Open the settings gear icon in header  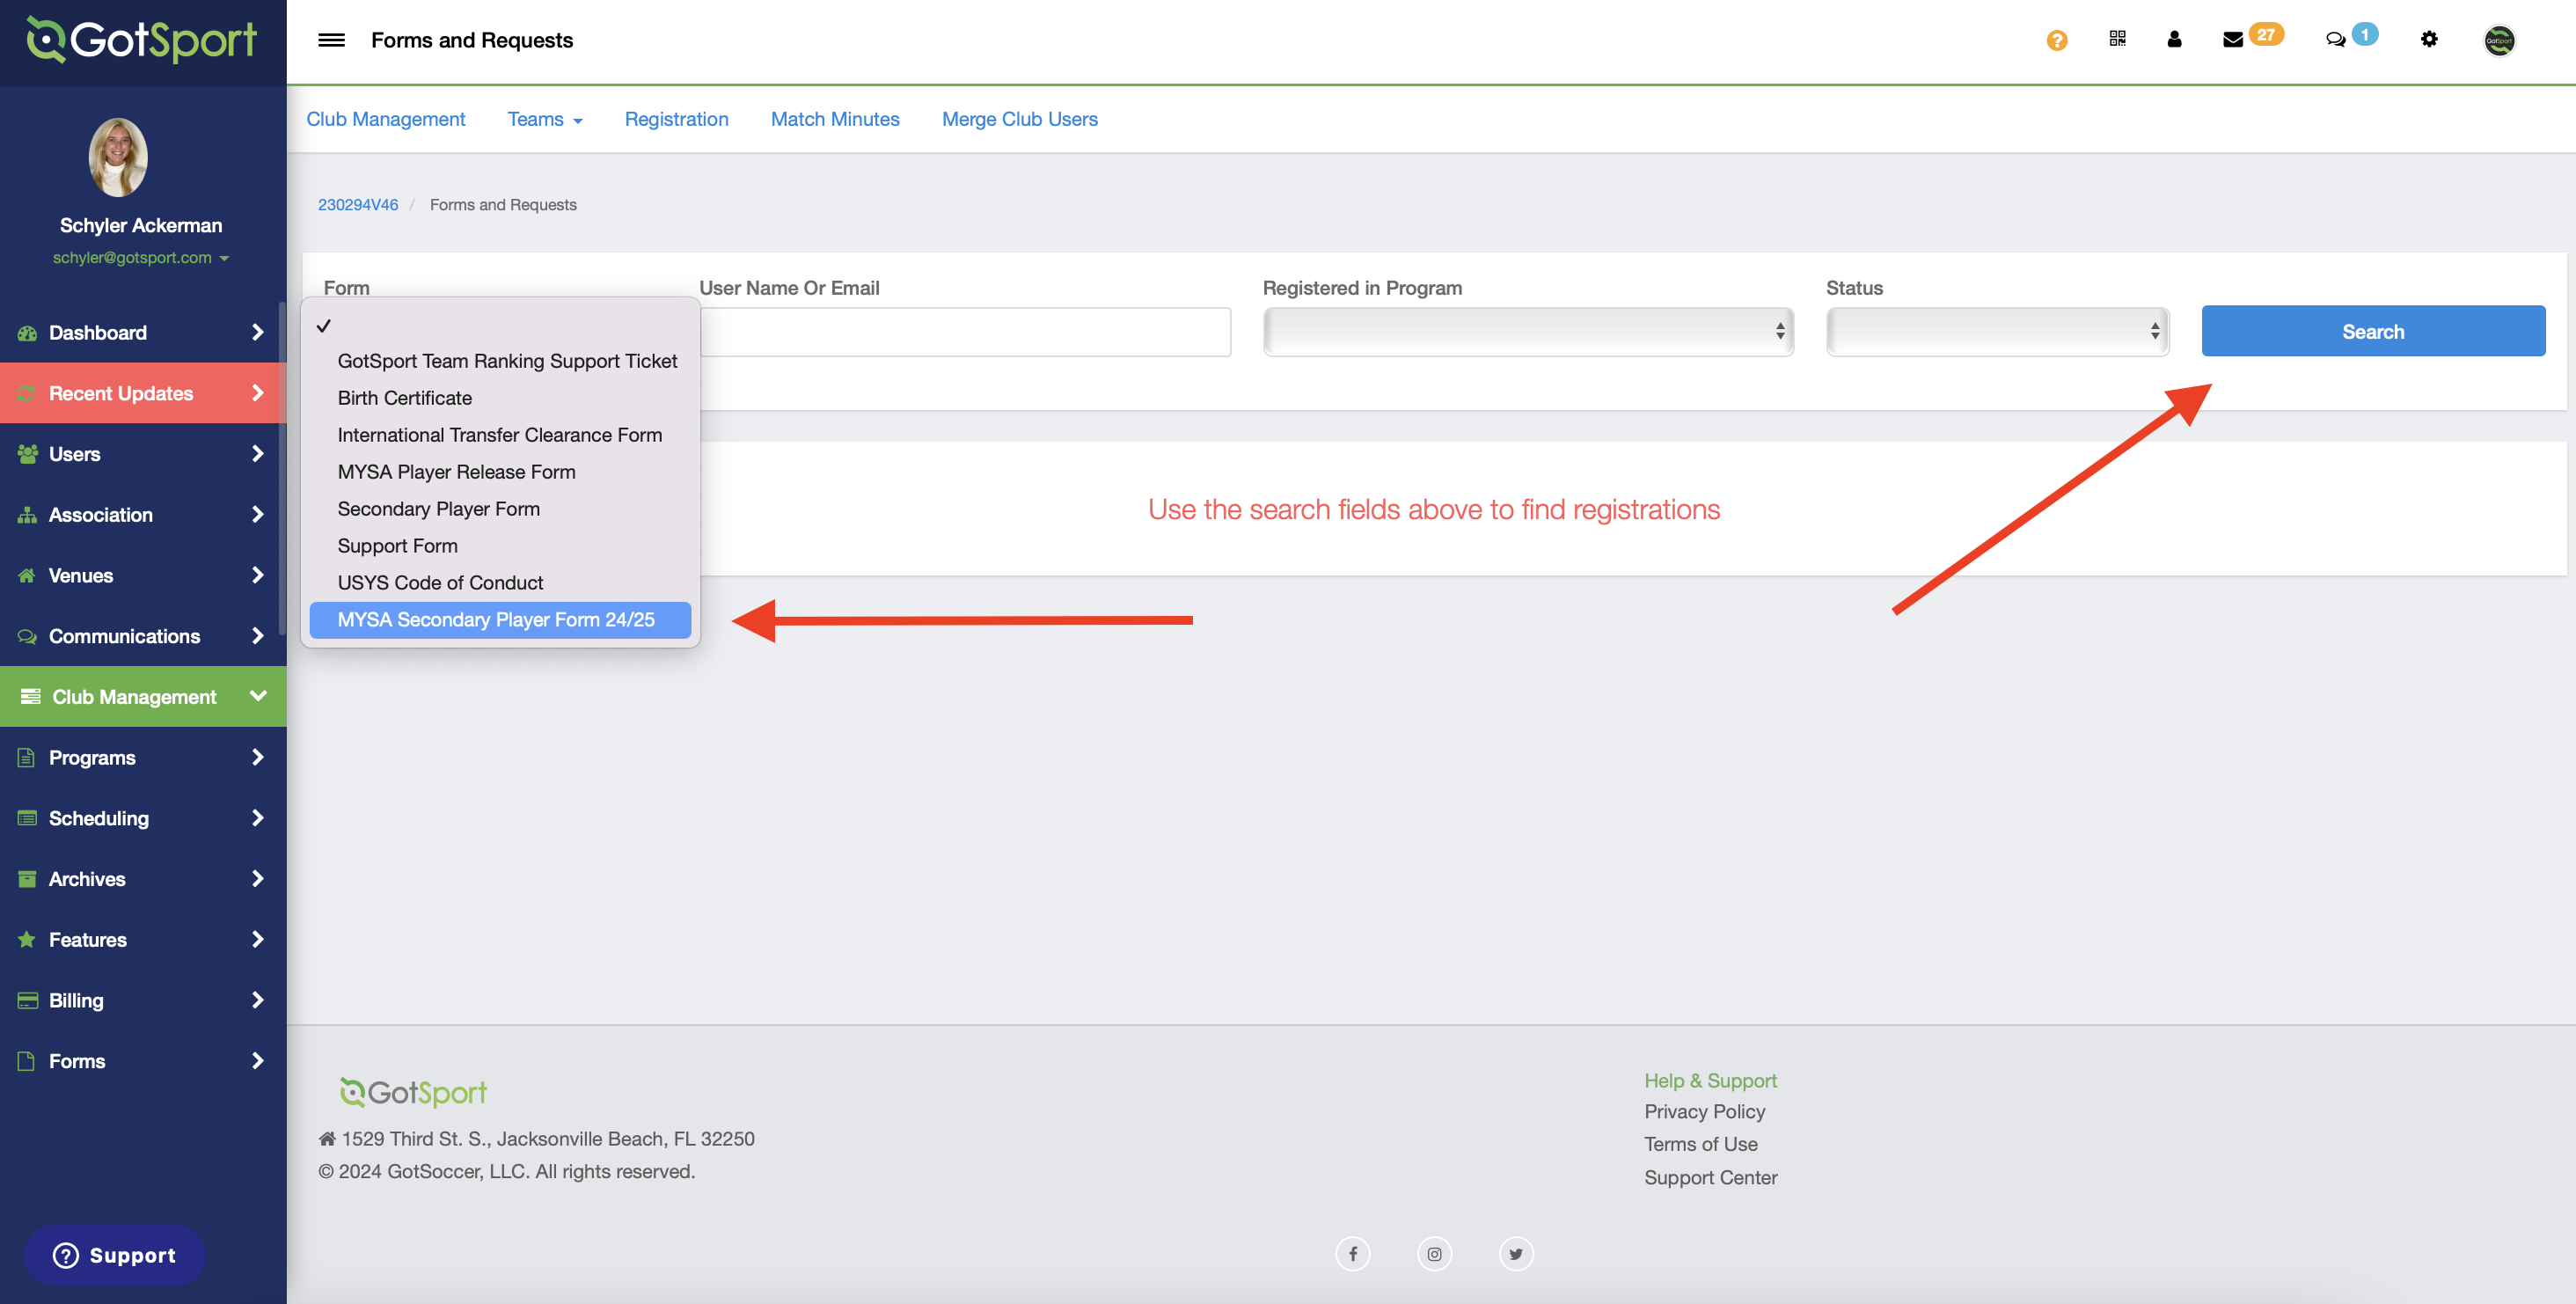2429,39
